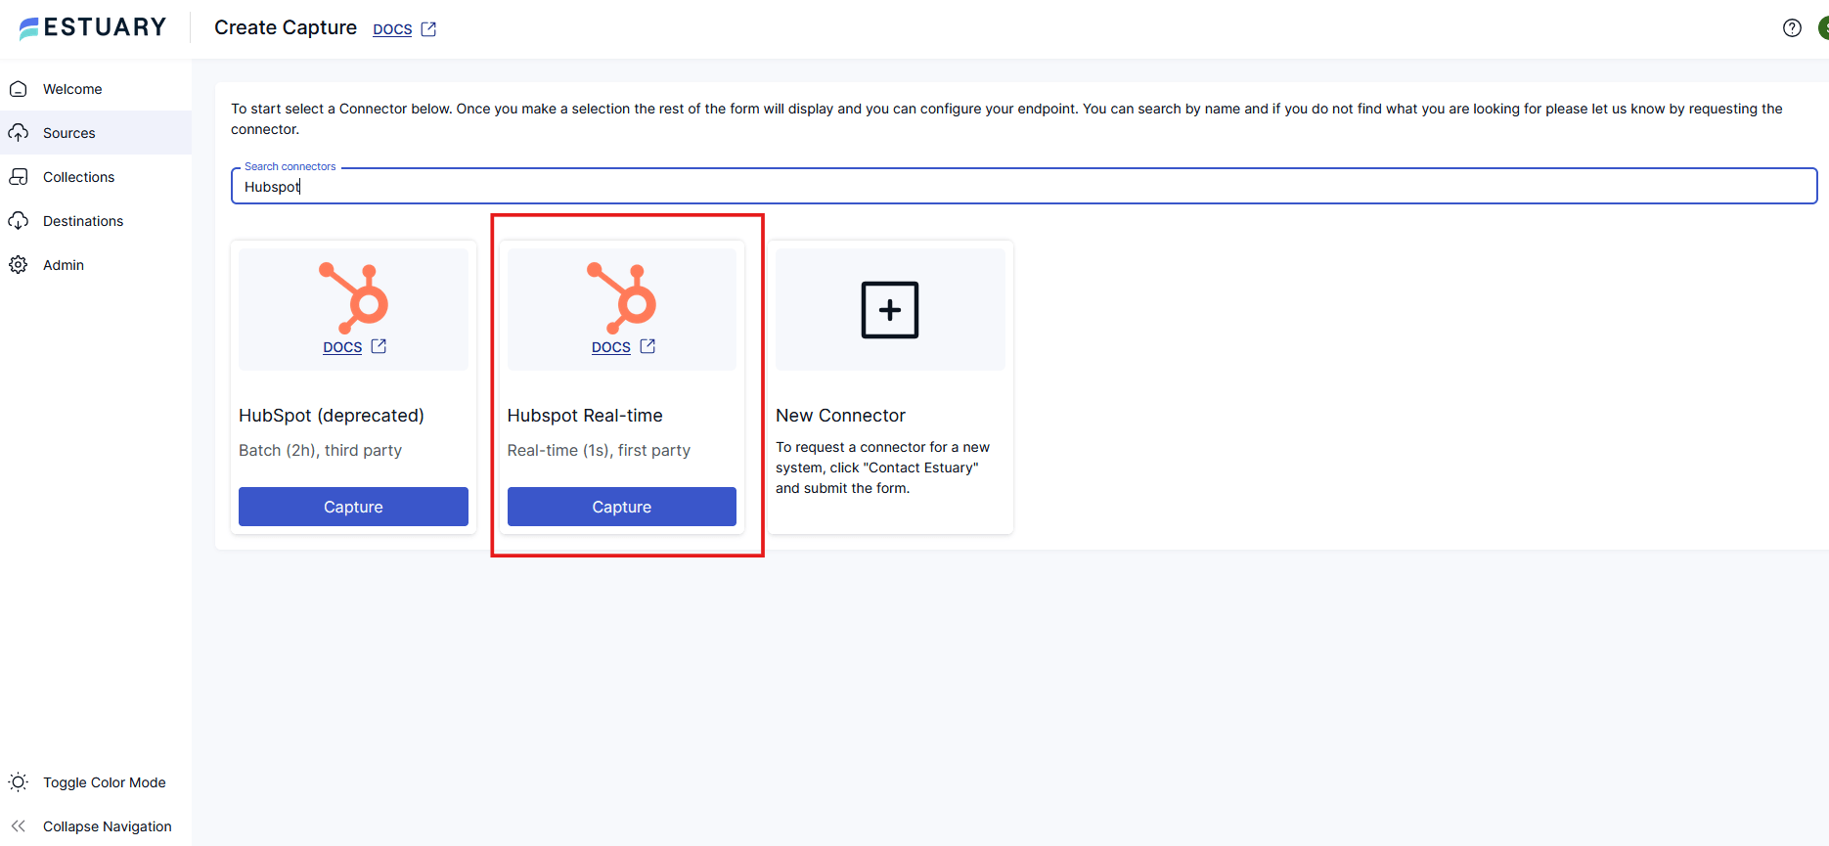Click HubSpot logo on Real-time connector card
1829x846 pixels.
click(x=622, y=297)
